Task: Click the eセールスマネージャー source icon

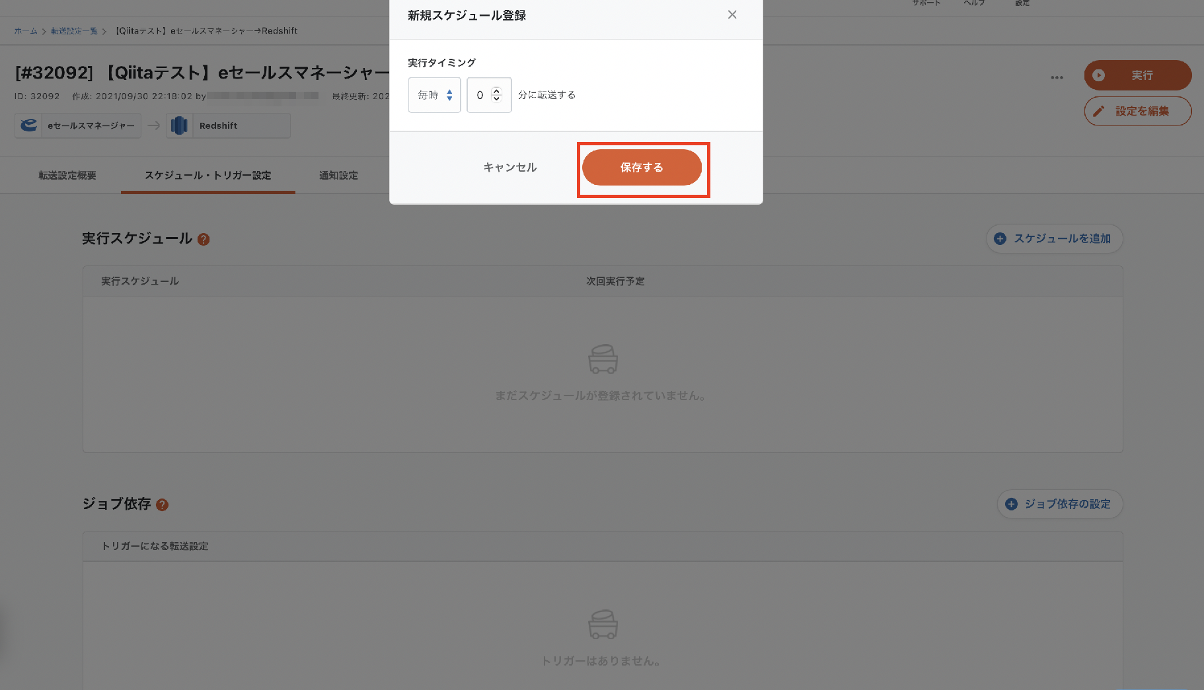Action: [28, 125]
